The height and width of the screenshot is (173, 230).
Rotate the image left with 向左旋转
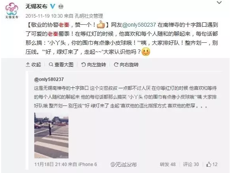(x=93, y=64)
